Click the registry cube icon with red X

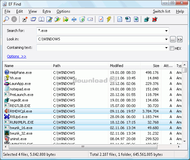[x=155, y=19]
